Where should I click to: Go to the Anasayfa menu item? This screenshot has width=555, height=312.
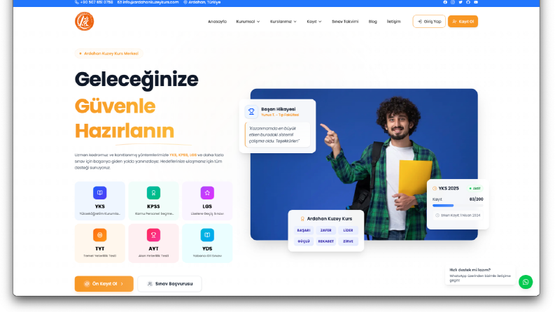click(217, 22)
